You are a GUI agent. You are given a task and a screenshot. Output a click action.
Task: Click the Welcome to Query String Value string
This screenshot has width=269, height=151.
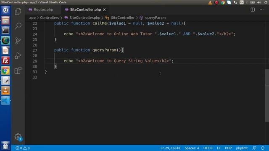point(124,61)
